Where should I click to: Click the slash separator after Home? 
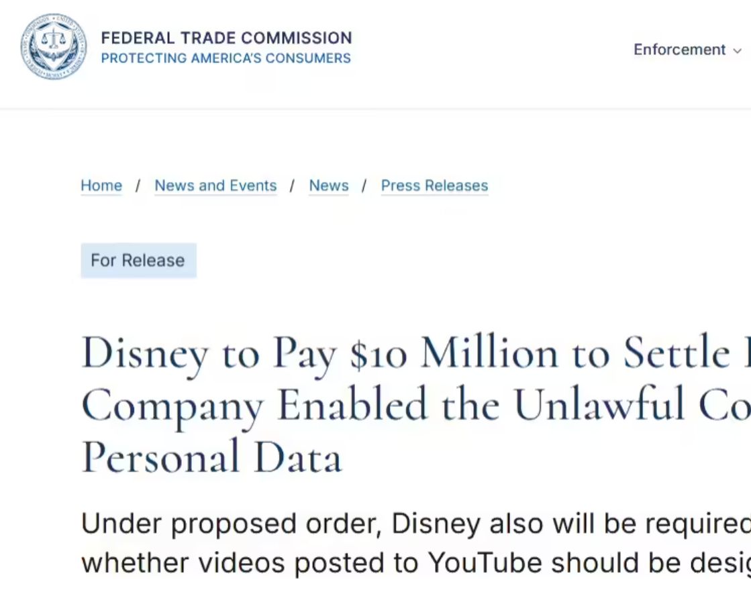138,186
